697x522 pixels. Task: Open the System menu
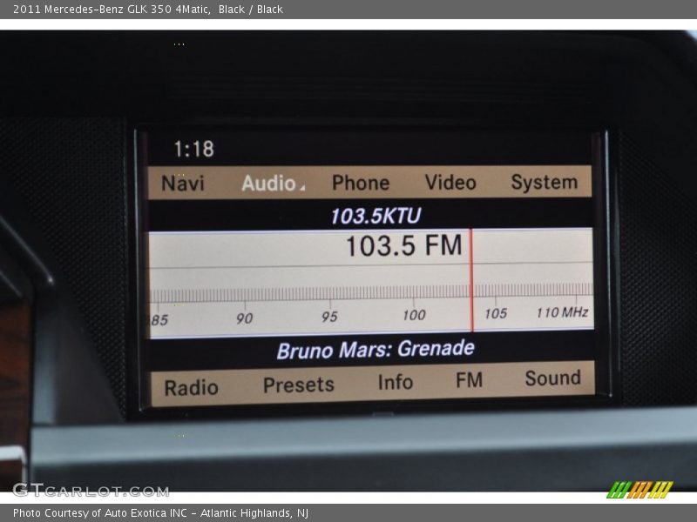click(544, 182)
